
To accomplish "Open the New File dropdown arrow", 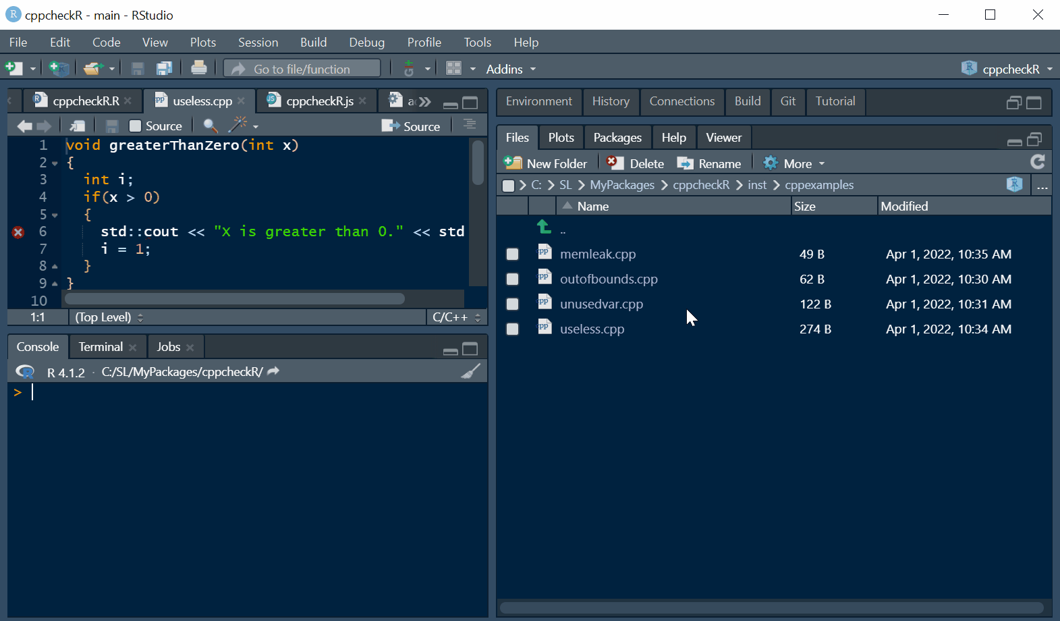I will click(x=32, y=70).
